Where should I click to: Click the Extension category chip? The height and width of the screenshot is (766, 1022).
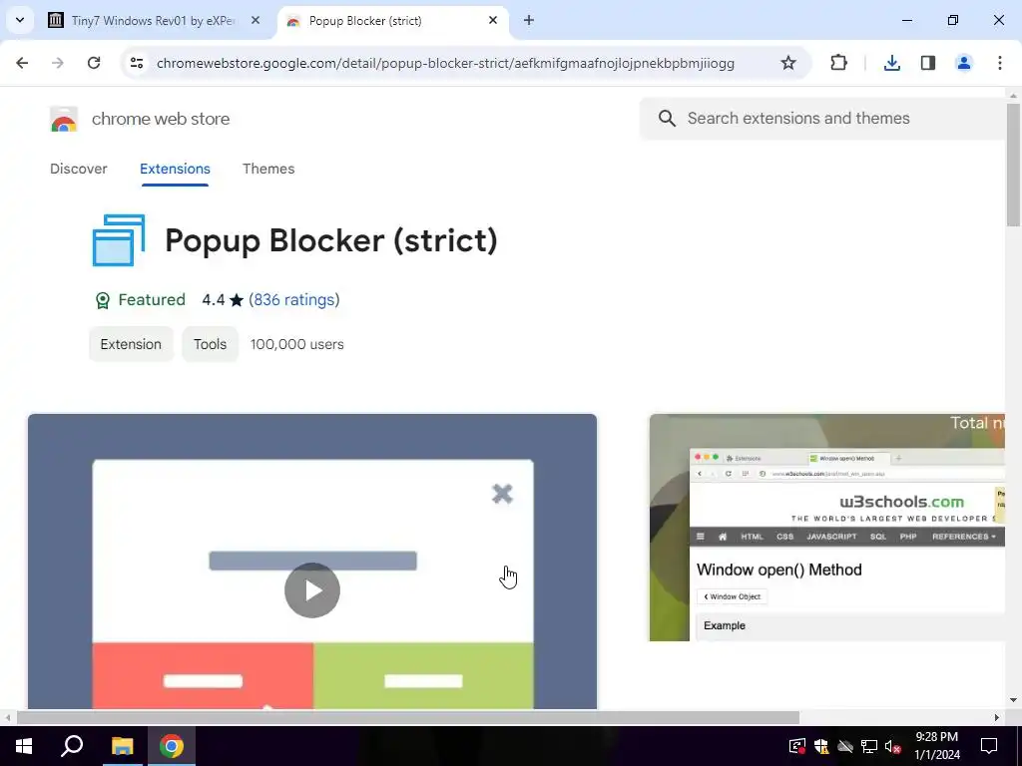coord(131,344)
